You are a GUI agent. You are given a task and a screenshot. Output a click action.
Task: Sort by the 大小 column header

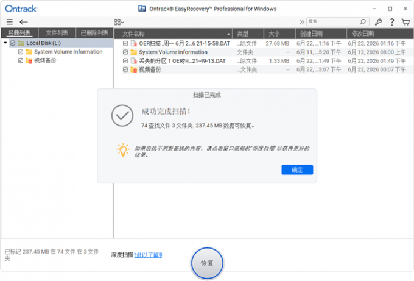[279, 34]
